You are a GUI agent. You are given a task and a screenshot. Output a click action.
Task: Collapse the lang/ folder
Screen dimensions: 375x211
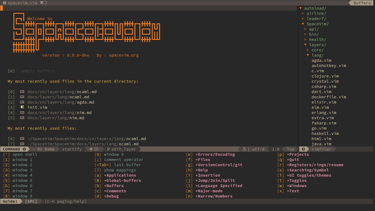[x=308, y=55]
